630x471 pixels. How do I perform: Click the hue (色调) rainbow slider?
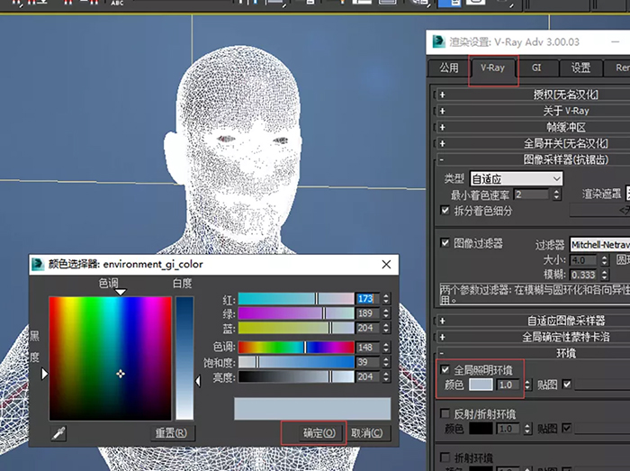[x=296, y=348]
